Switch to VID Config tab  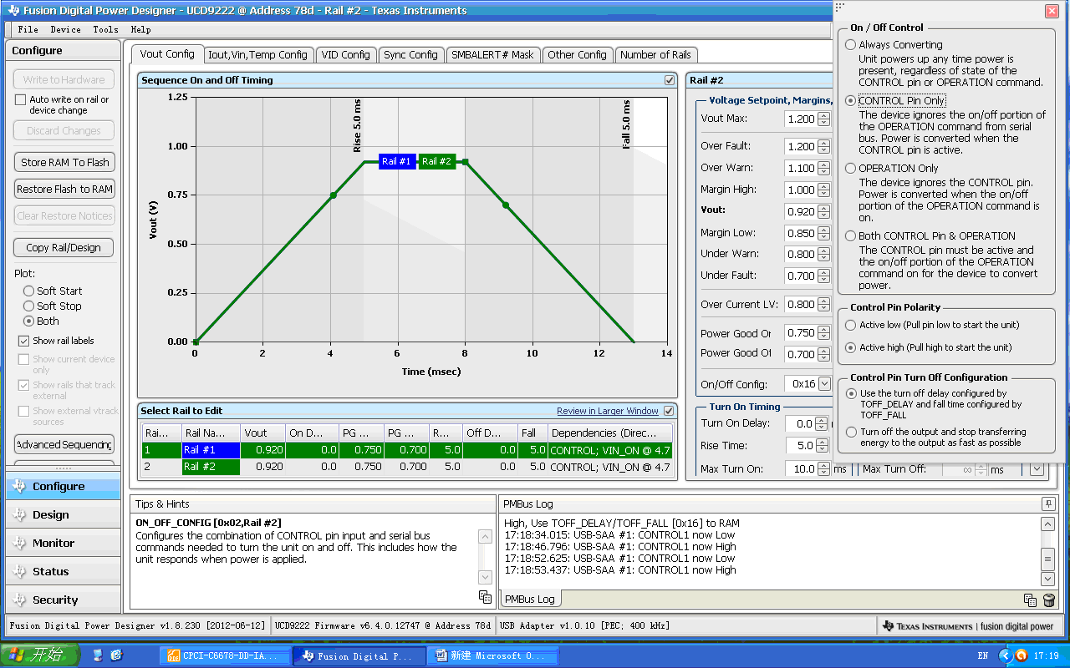345,55
